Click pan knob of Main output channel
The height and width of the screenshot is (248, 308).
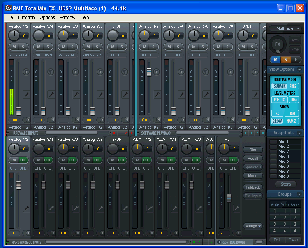[x=224, y=149]
